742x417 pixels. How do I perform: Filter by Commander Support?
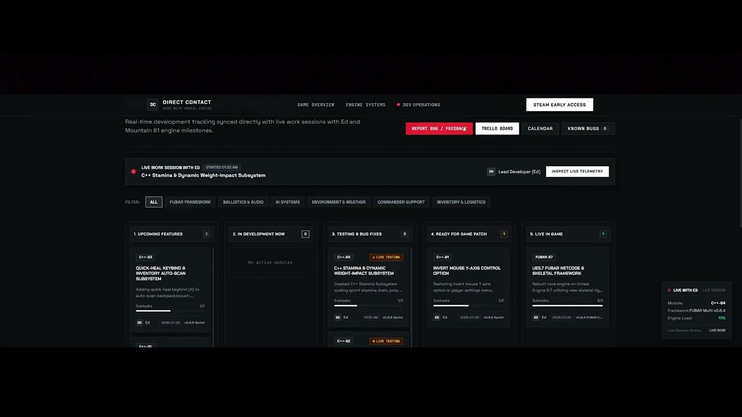[x=401, y=202]
